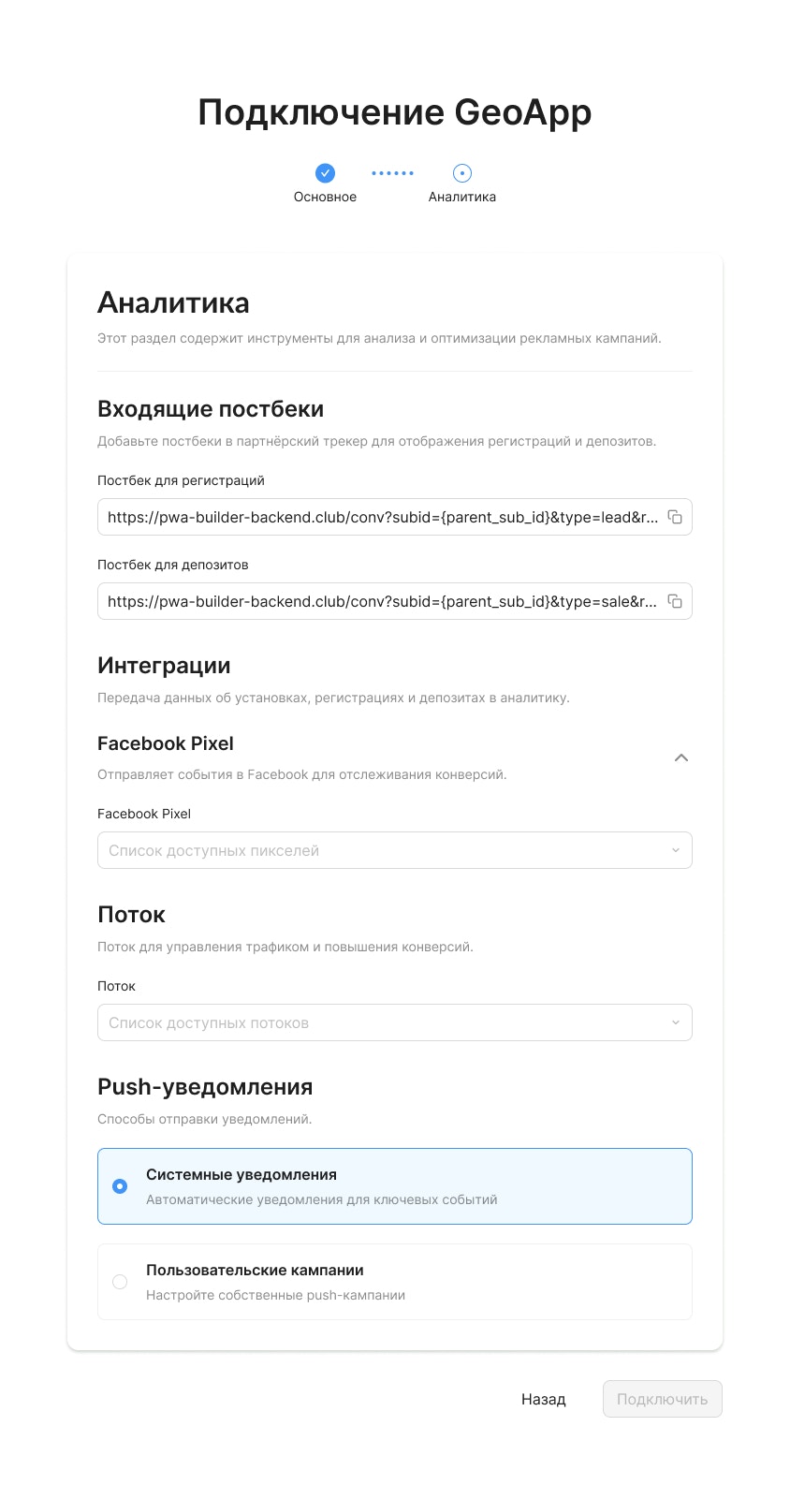Click the progress dots between steps
The image size is (790, 1485).
point(392,173)
